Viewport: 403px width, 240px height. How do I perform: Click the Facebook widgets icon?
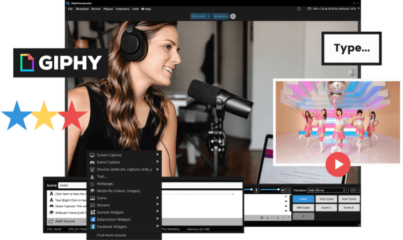click(x=92, y=227)
